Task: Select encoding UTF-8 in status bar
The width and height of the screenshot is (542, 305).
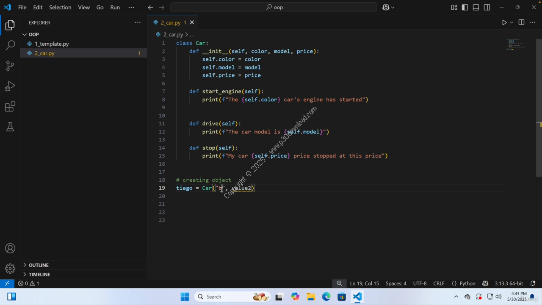Action: click(420, 283)
